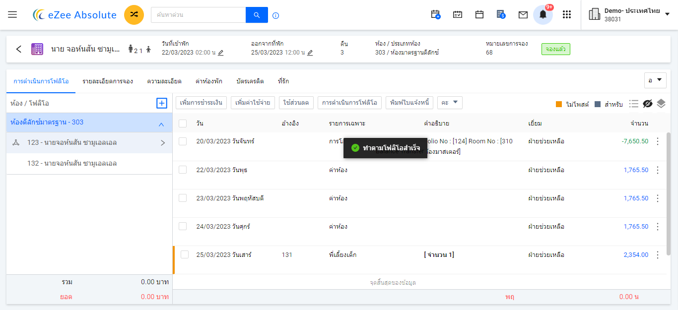The width and height of the screenshot is (678, 310).
Task: Click the พิมพ์ใบแจ้งหนี้ button
Action: 409,103
